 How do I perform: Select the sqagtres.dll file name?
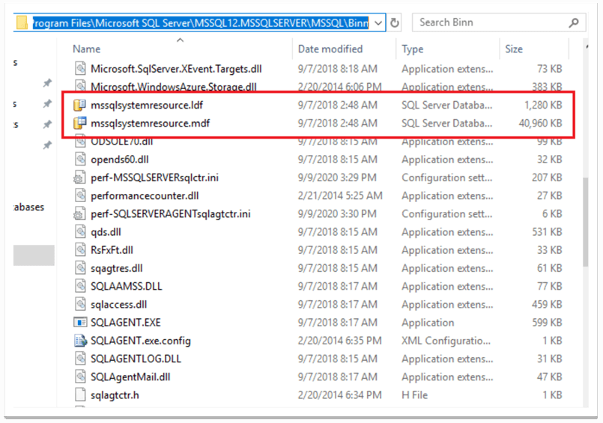coord(117,268)
